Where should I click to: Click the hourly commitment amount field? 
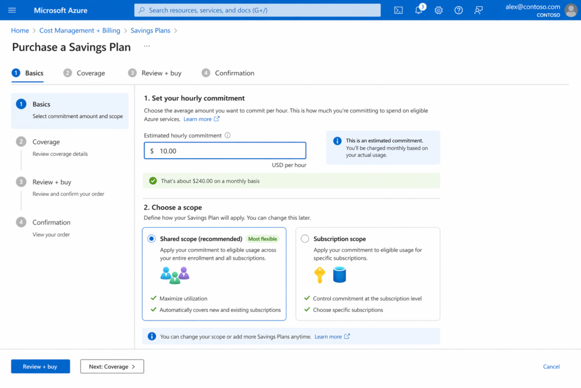pyautogui.click(x=225, y=150)
